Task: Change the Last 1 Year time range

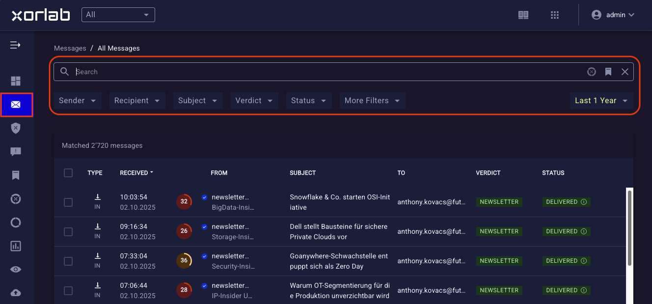Action: (601, 100)
